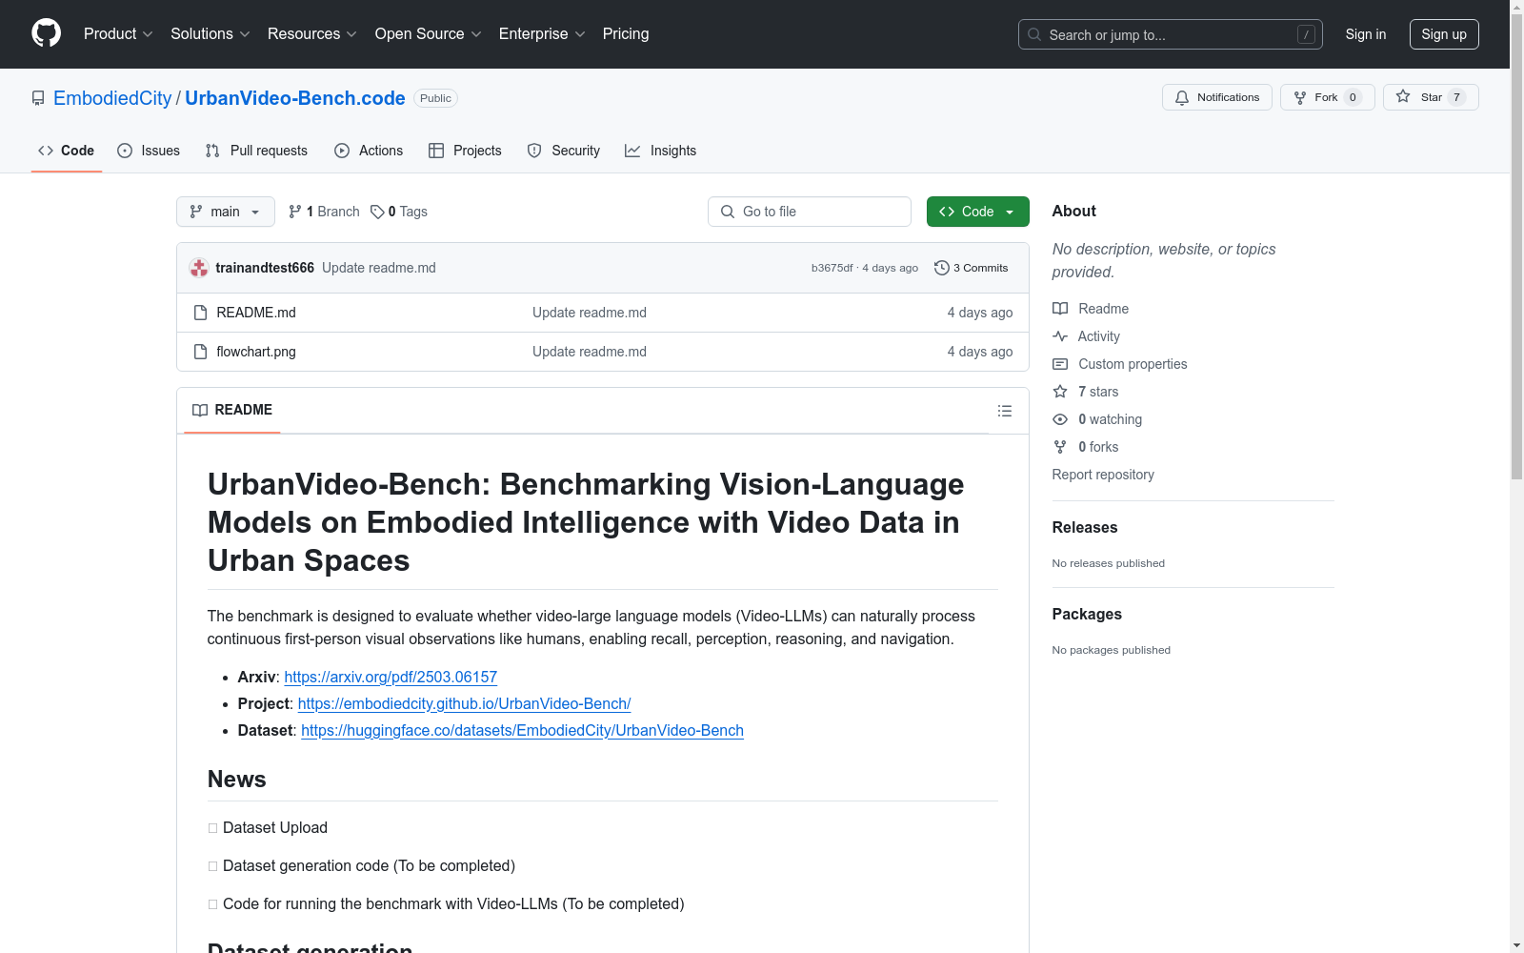This screenshot has width=1524, height=953.
Task: Toggle the Dataset generation code checkbox
Action: click(212, 866)
